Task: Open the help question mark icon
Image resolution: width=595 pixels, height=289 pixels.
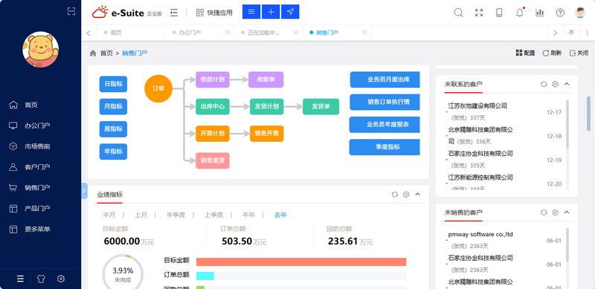Action: coord(560,13)
